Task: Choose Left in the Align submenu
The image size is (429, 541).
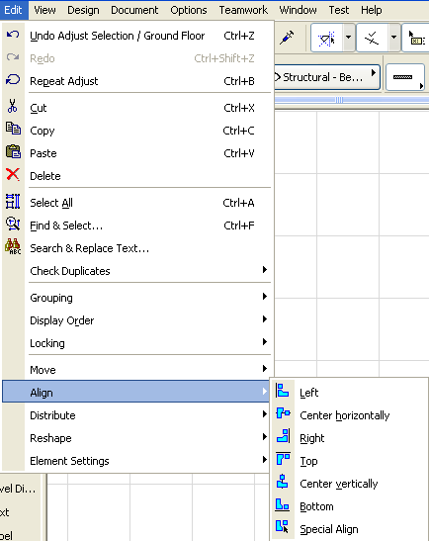Action: pyautogui.click(x=349, y=393)
